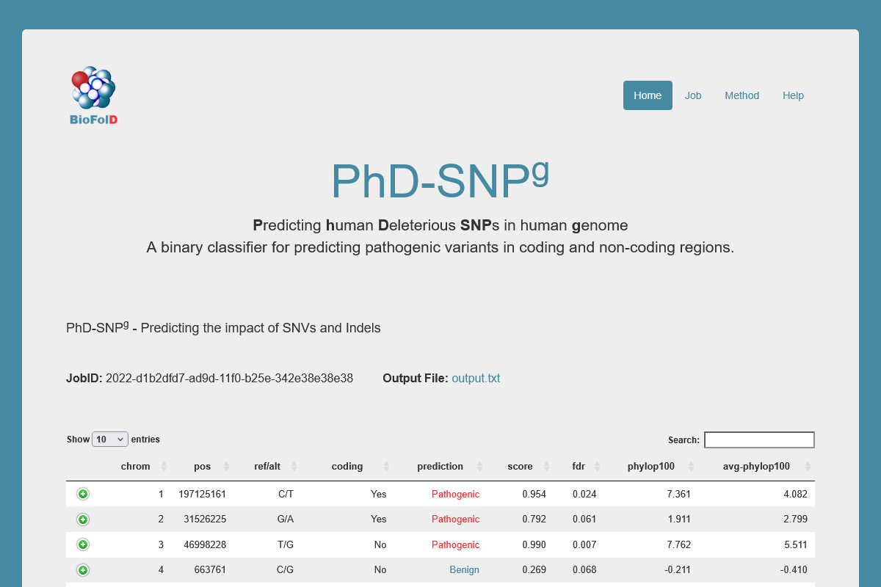Click the BioFolD logo
This screenshot has height=587, width=881.
(x=93, y=95)
